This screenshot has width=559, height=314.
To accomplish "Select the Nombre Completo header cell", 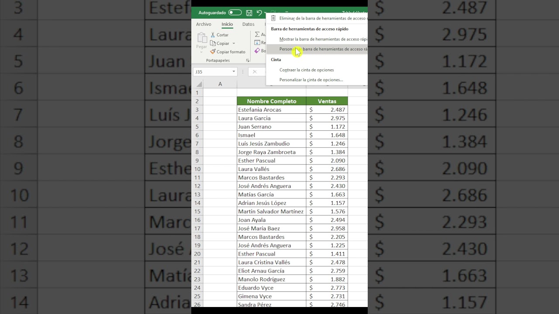I will click(271, 101).
